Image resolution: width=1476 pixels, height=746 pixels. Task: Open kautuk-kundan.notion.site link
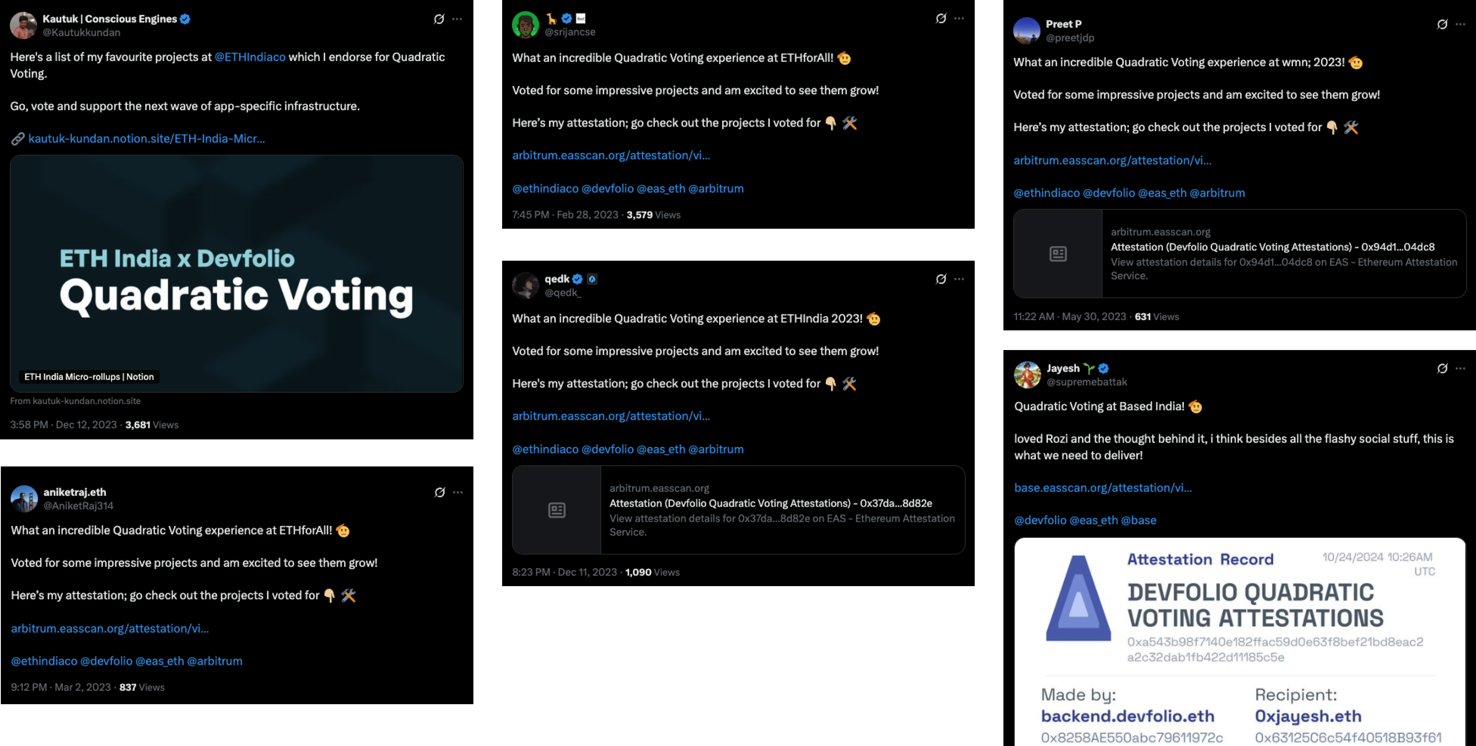(147, 139)
